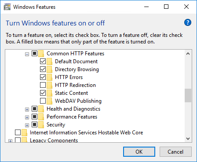The image size is (197, 162).
Task: Collapse the Common HTTP Features node
Action: 27,54
